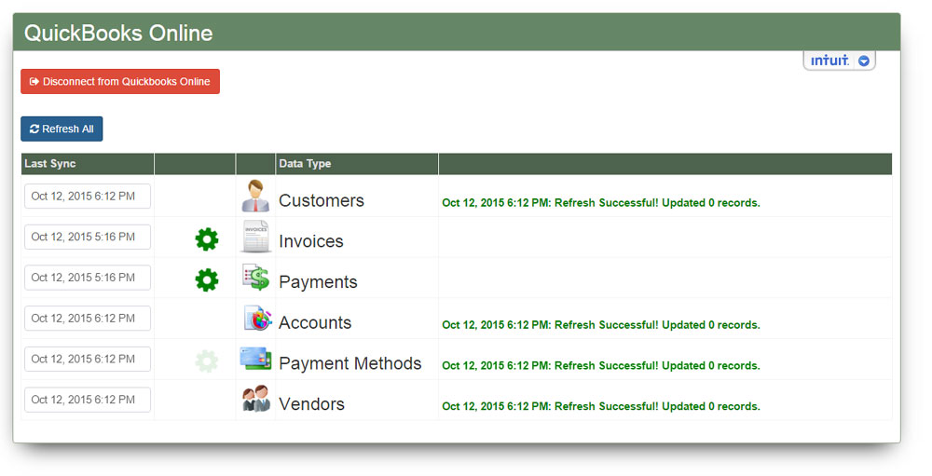
Task: Select the Invoices last sync date field
Action: pos(88,238)
